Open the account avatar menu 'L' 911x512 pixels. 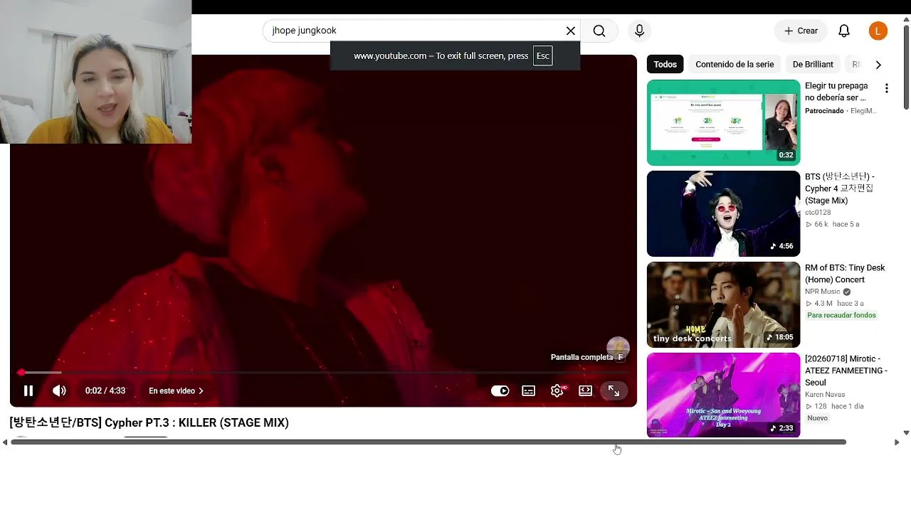878,31
